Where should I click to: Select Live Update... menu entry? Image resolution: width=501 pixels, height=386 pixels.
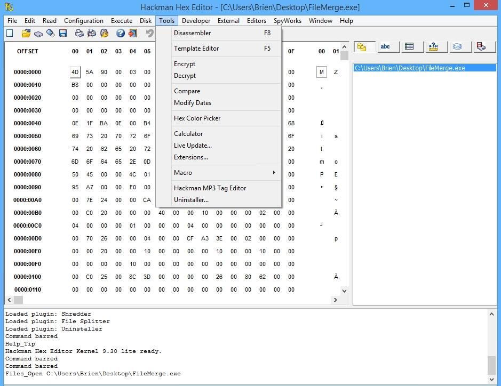tap(219, 145)
